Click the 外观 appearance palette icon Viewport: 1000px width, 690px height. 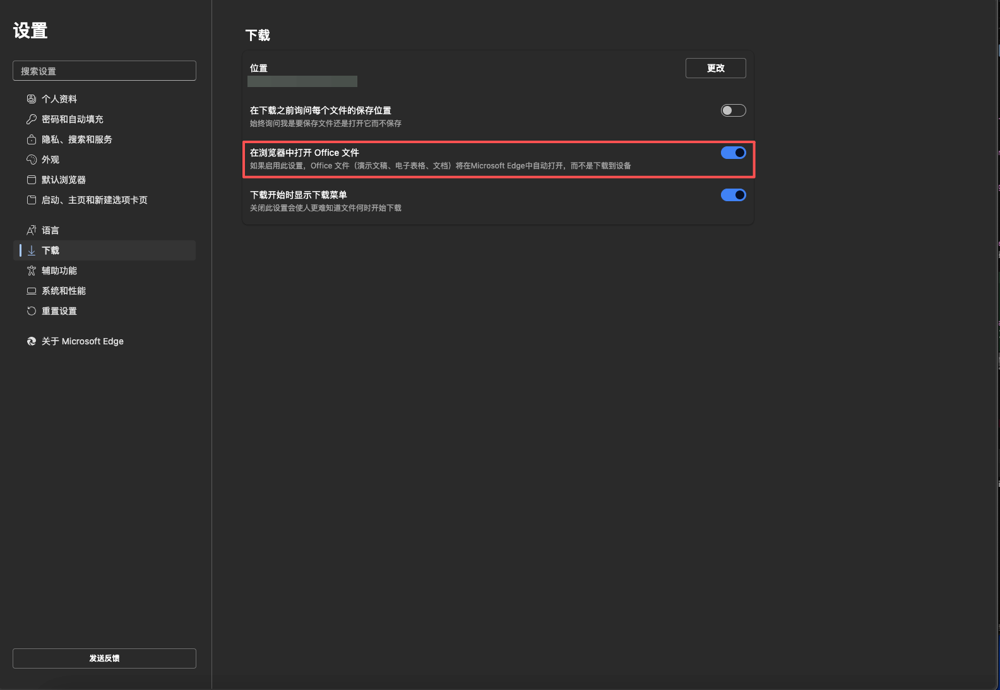click(31, 160)
